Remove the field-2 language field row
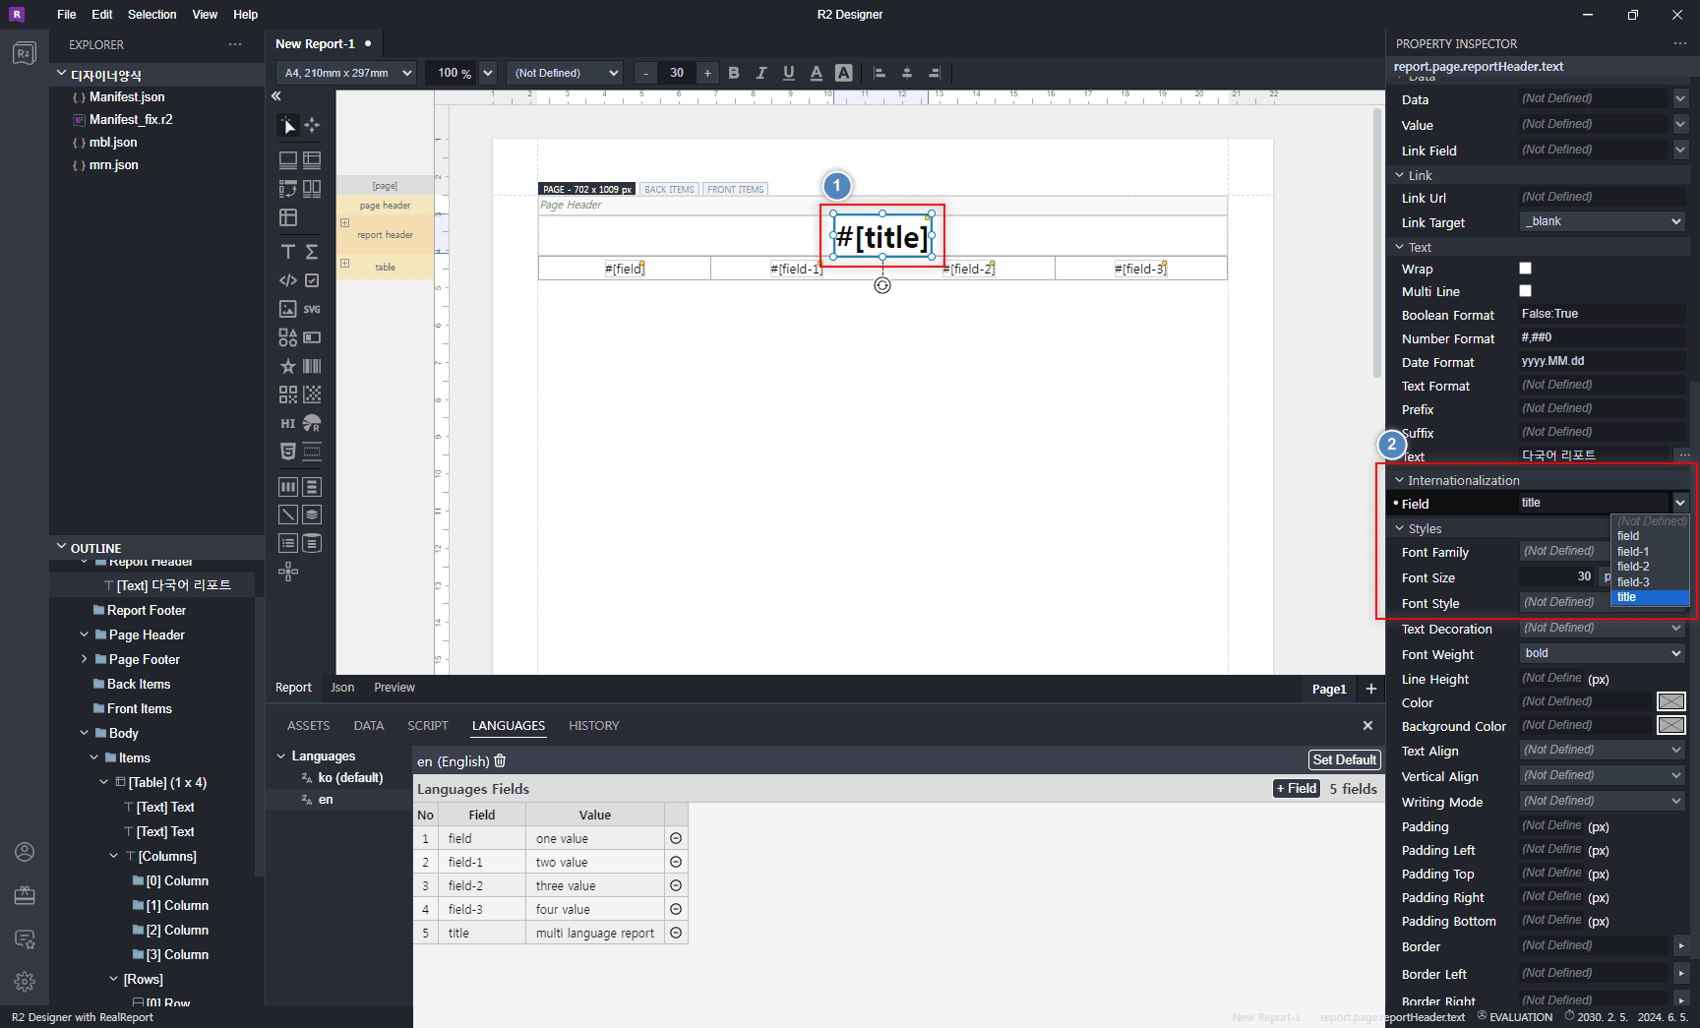The image size is (1700, 1028). 676,885
